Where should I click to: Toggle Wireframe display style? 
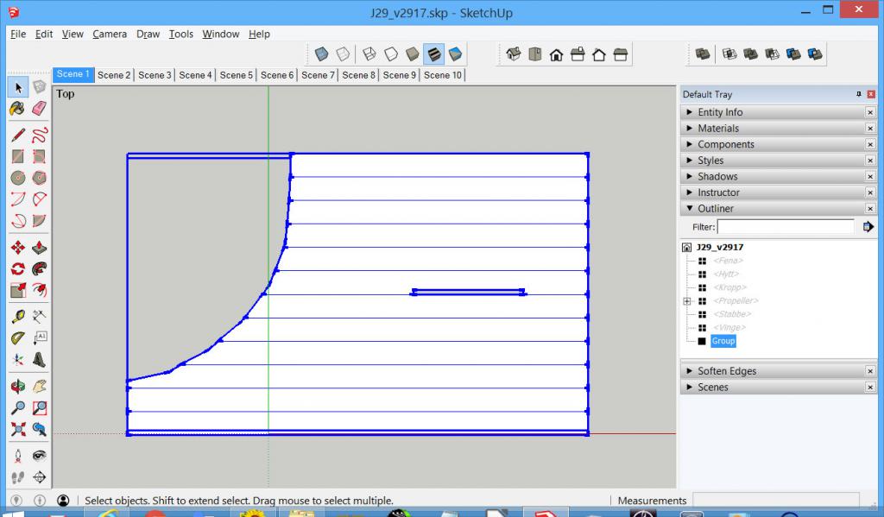pyautogui.click(x=369, y=54)
